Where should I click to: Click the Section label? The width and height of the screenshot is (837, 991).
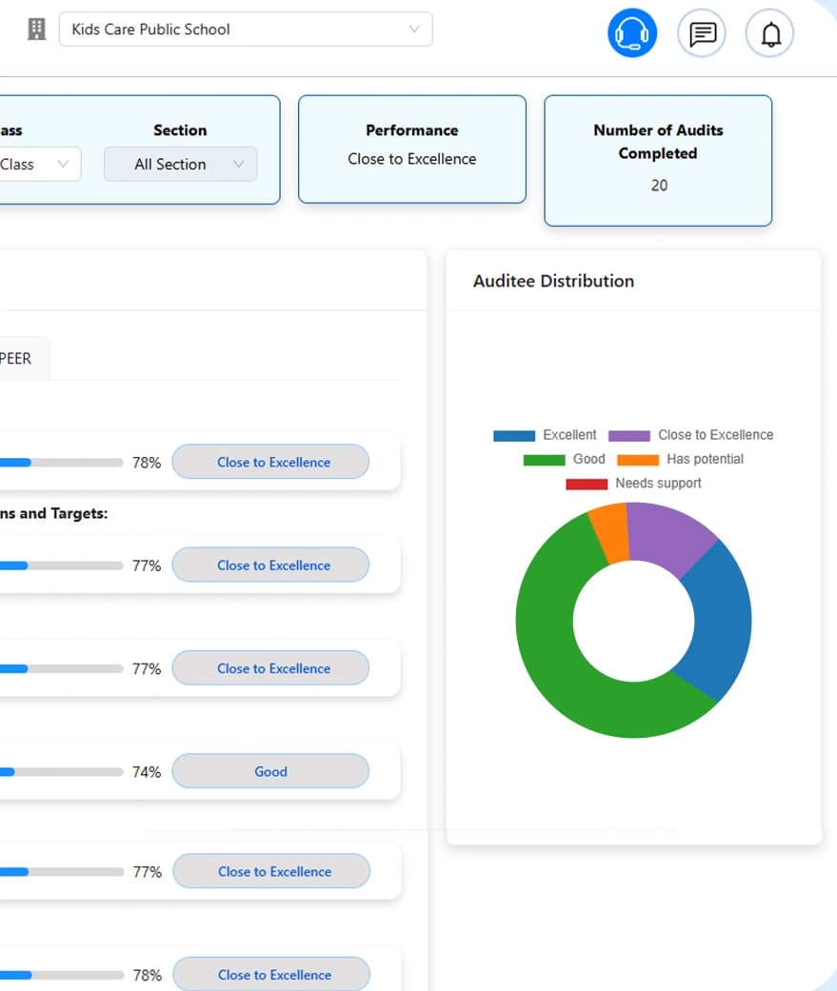[180, 130]
